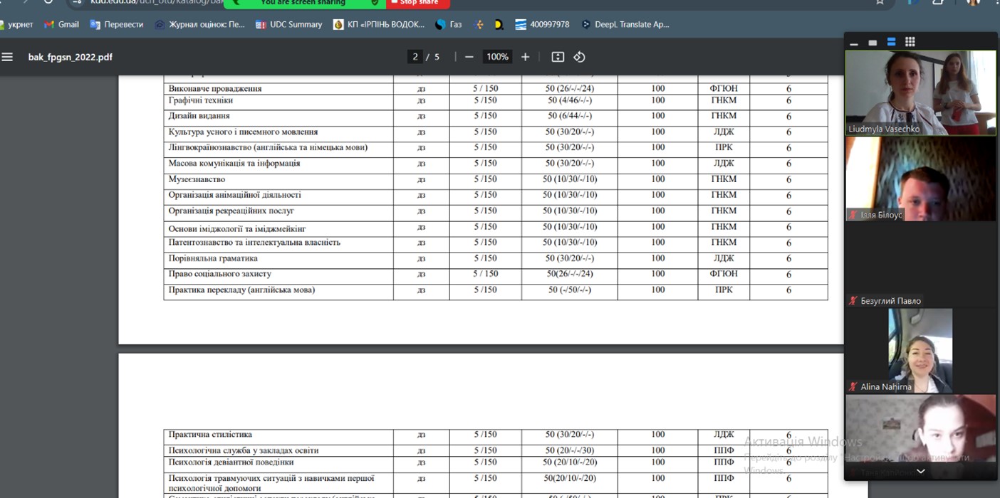Click the yellow-black round bookmark icon
This screenshot has width=1000, height=498.
click(x=499, y=24)
